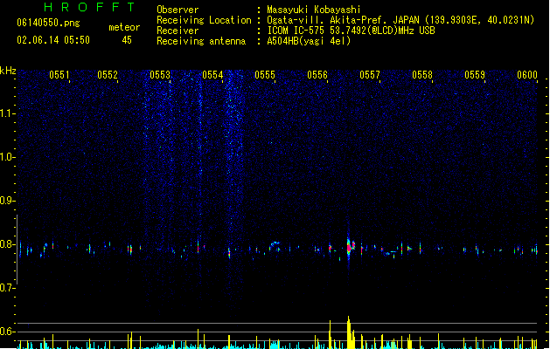Click the 0558 time marker

pos(422,75)
